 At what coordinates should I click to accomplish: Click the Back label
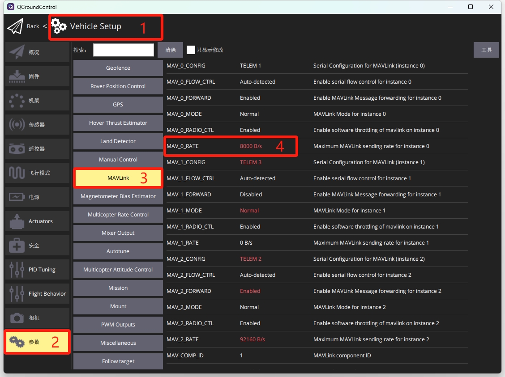(33, 26)
